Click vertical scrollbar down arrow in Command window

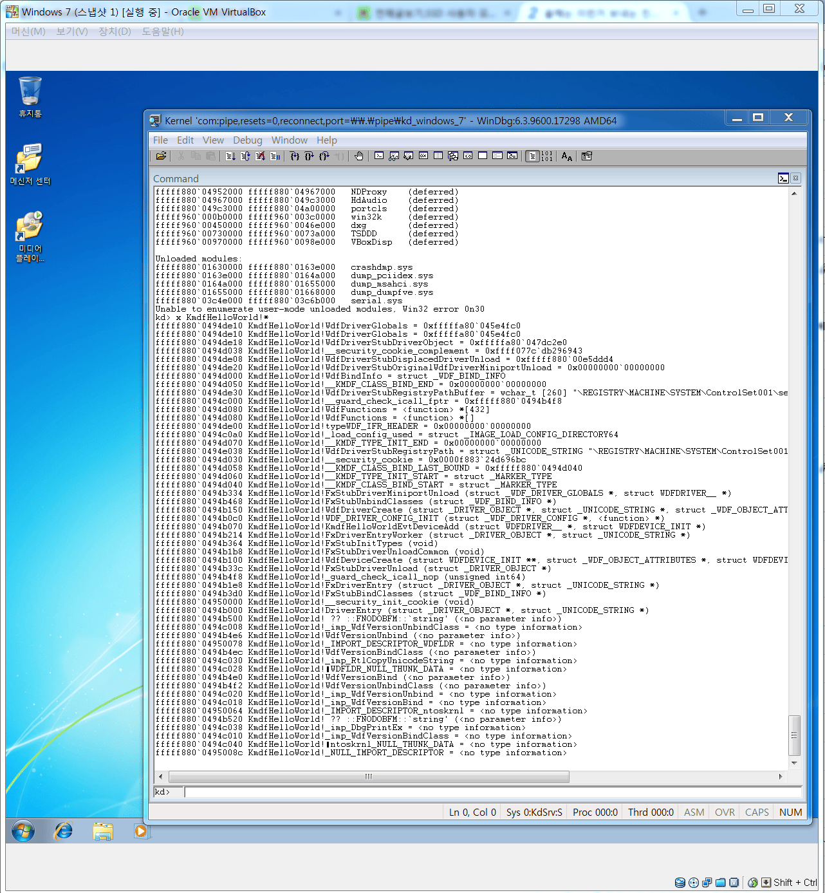794,763
